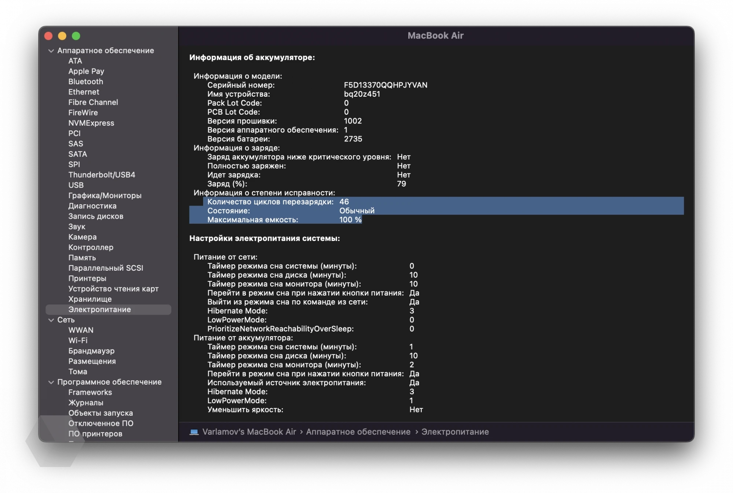Click Максимальная емкость 100 % row
The width and height of the screenshot is (733, 493).
pyautogui.click(x=276, y=220)
